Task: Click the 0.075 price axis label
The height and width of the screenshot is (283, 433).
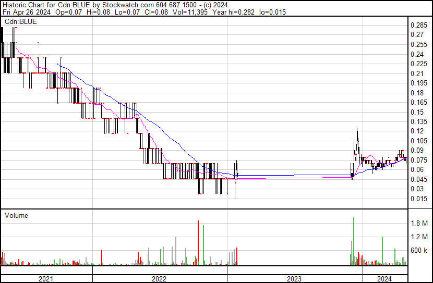Action: coord(418,160)
